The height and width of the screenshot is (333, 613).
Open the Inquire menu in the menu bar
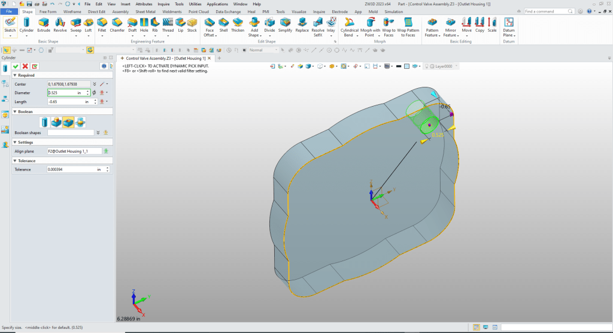click(163, 4)
